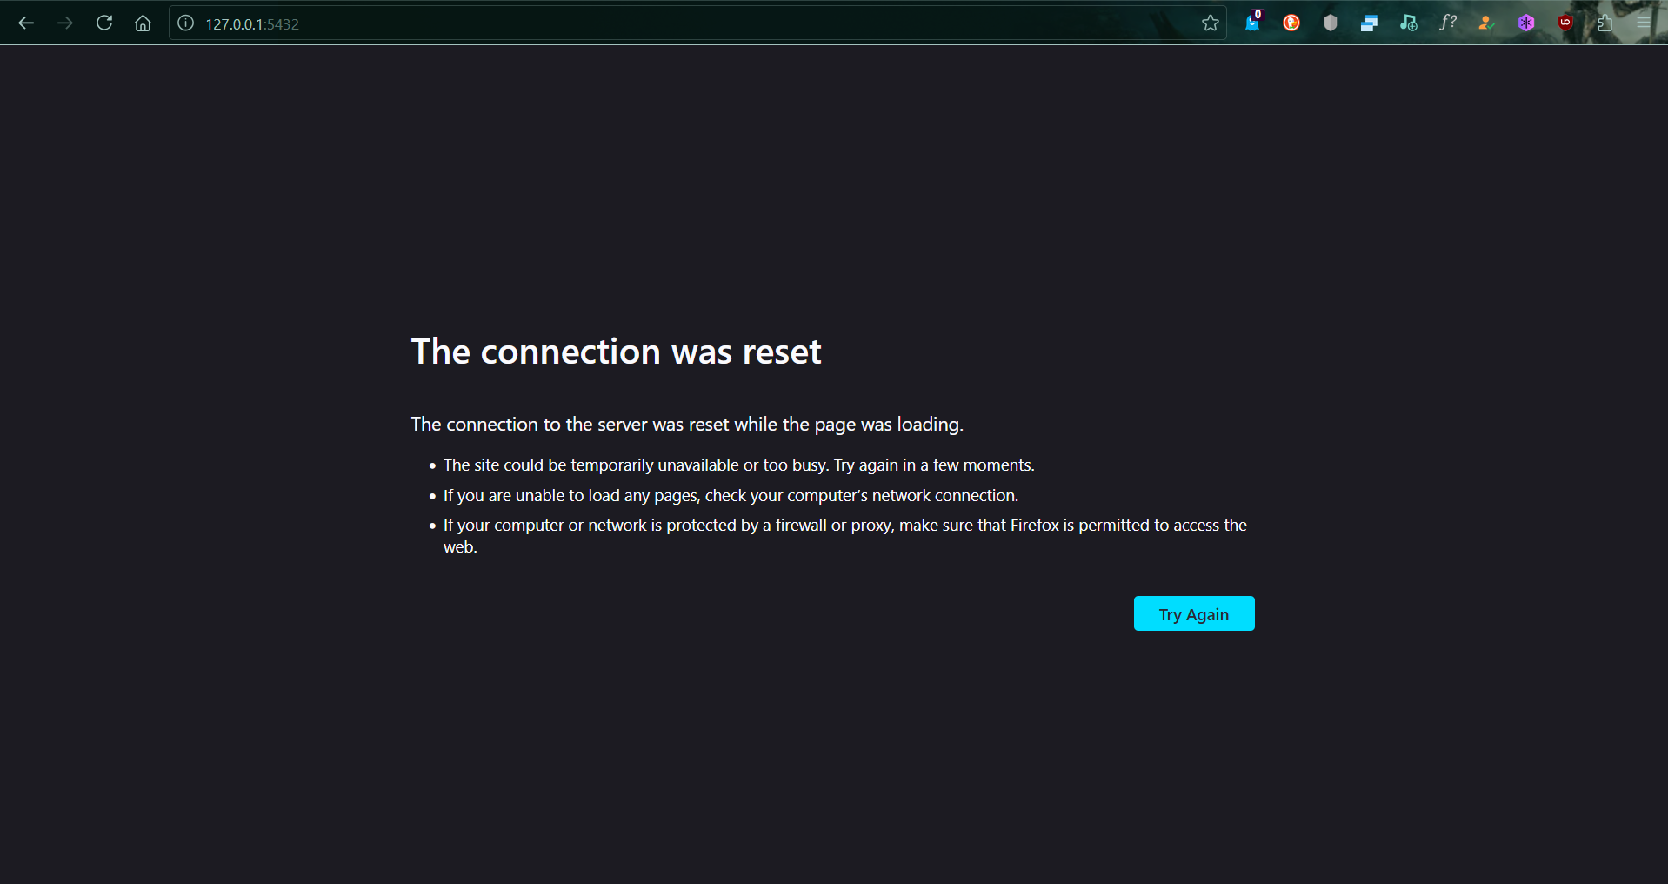Reload the current page
The width and height of the screenshot is (1668, 884).
click(x=104, y=23)
